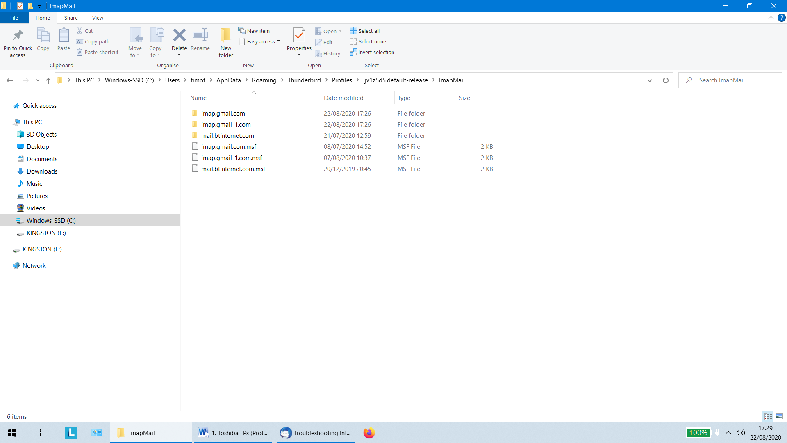Switch to the View ribbon tab
Viewport: 787px width, 443px height.
coord(98,18)
